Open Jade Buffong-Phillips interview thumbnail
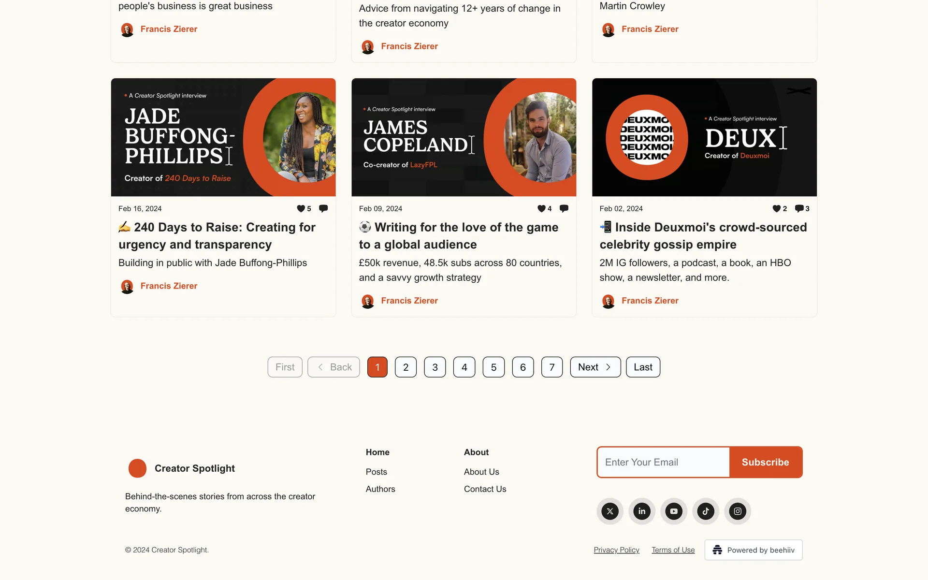 (x=223, y=137)
